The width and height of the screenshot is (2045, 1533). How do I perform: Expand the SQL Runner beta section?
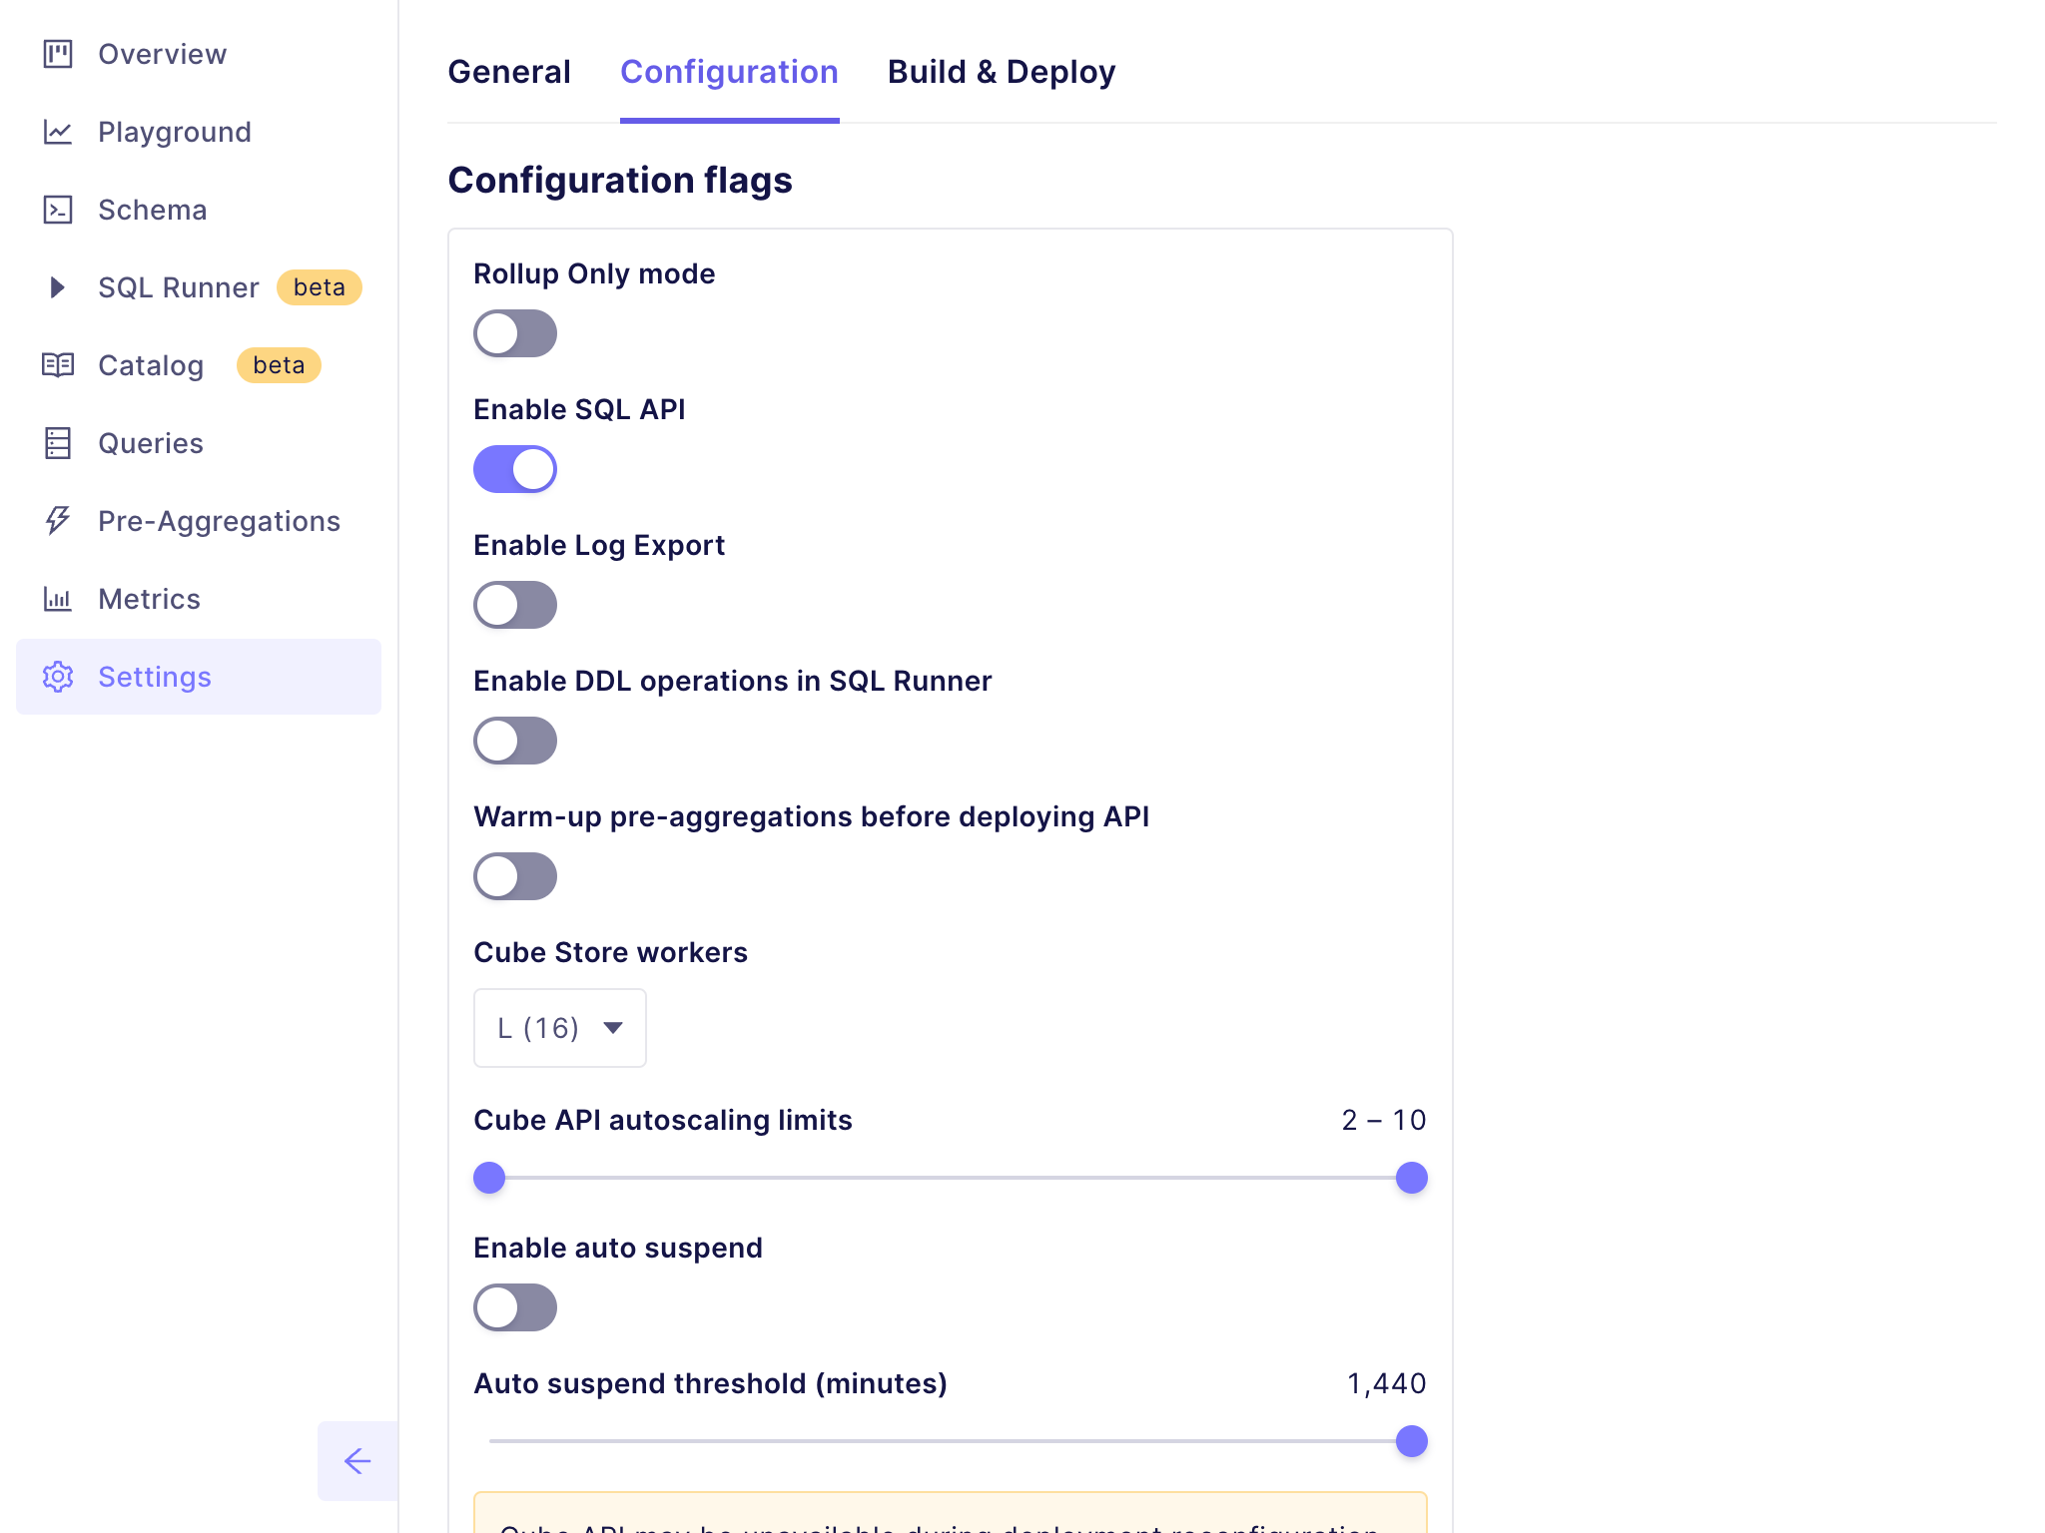click(60, 286)
